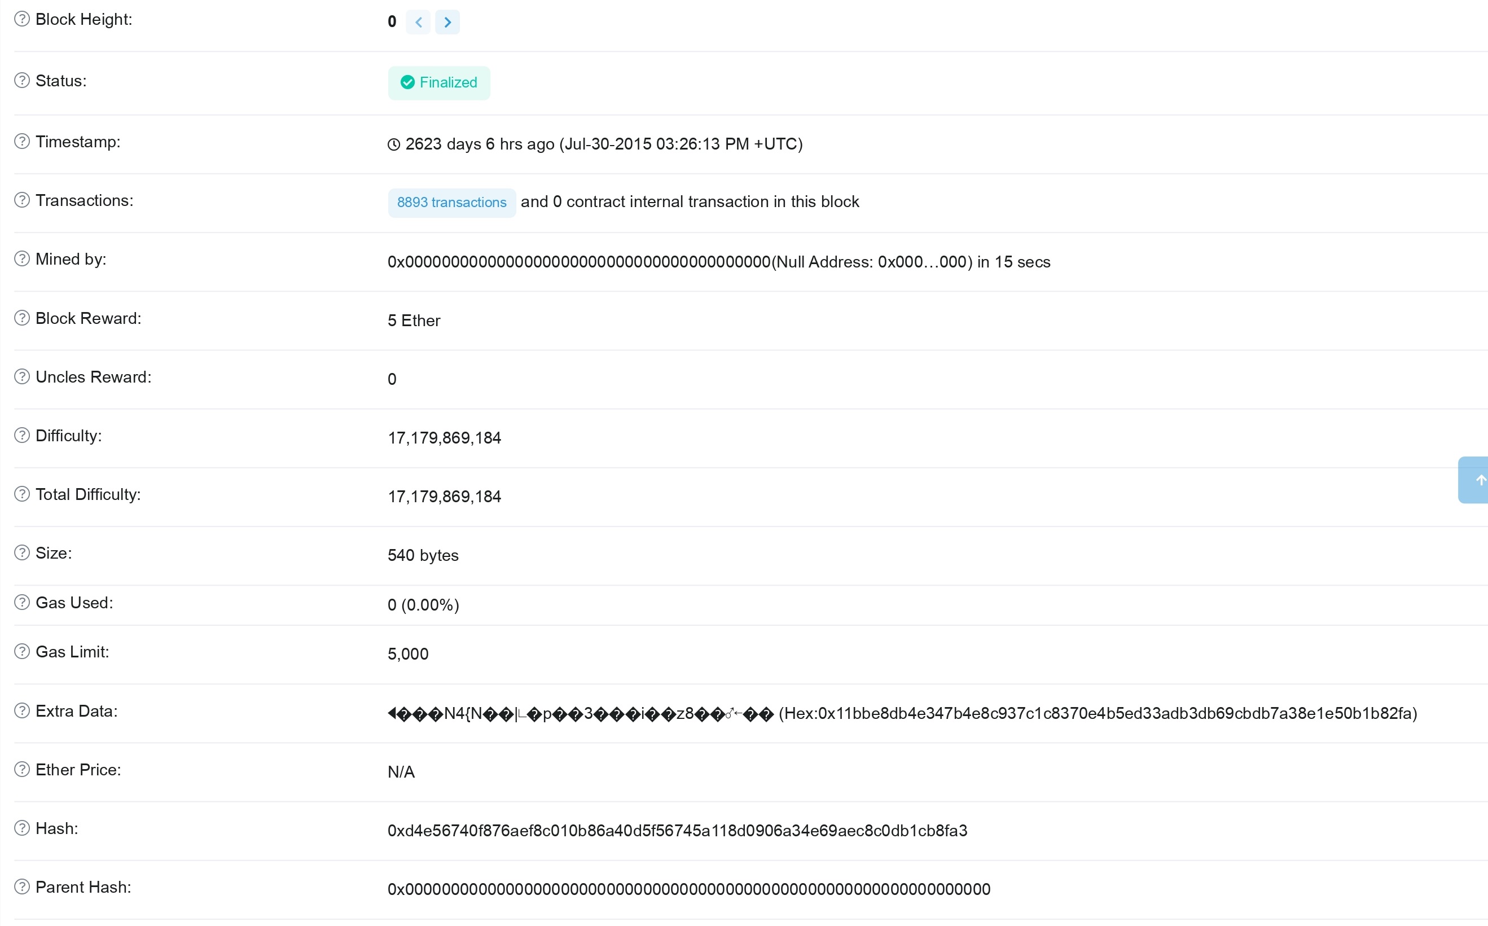Click the 8893 transactions button
This screenshot has width=1488, height=926.
(451, 200)
